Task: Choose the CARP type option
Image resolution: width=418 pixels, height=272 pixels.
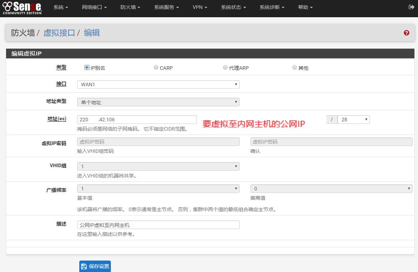Action: point(156,67)
